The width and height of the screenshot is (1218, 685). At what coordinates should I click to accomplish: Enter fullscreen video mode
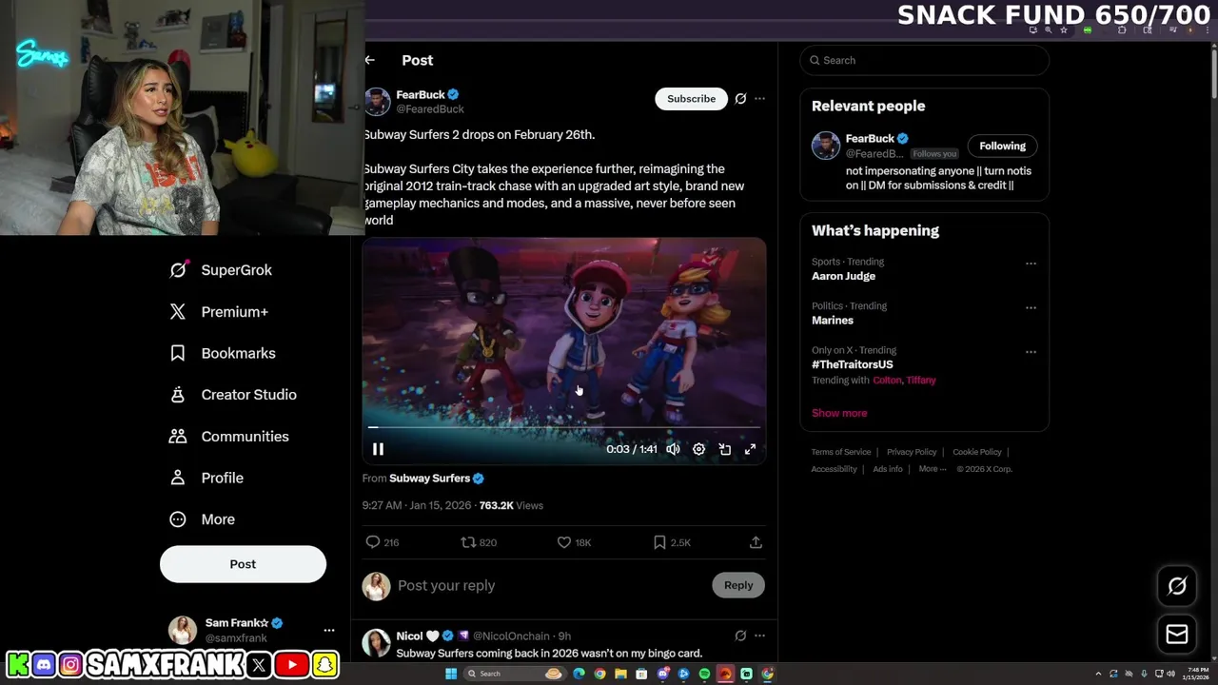click(750, 449)
